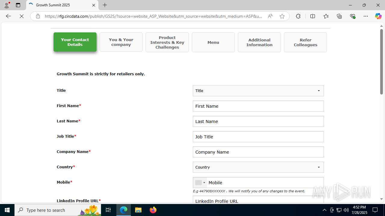Open File Explorer from the taskbar

click(x=138, y=210)
